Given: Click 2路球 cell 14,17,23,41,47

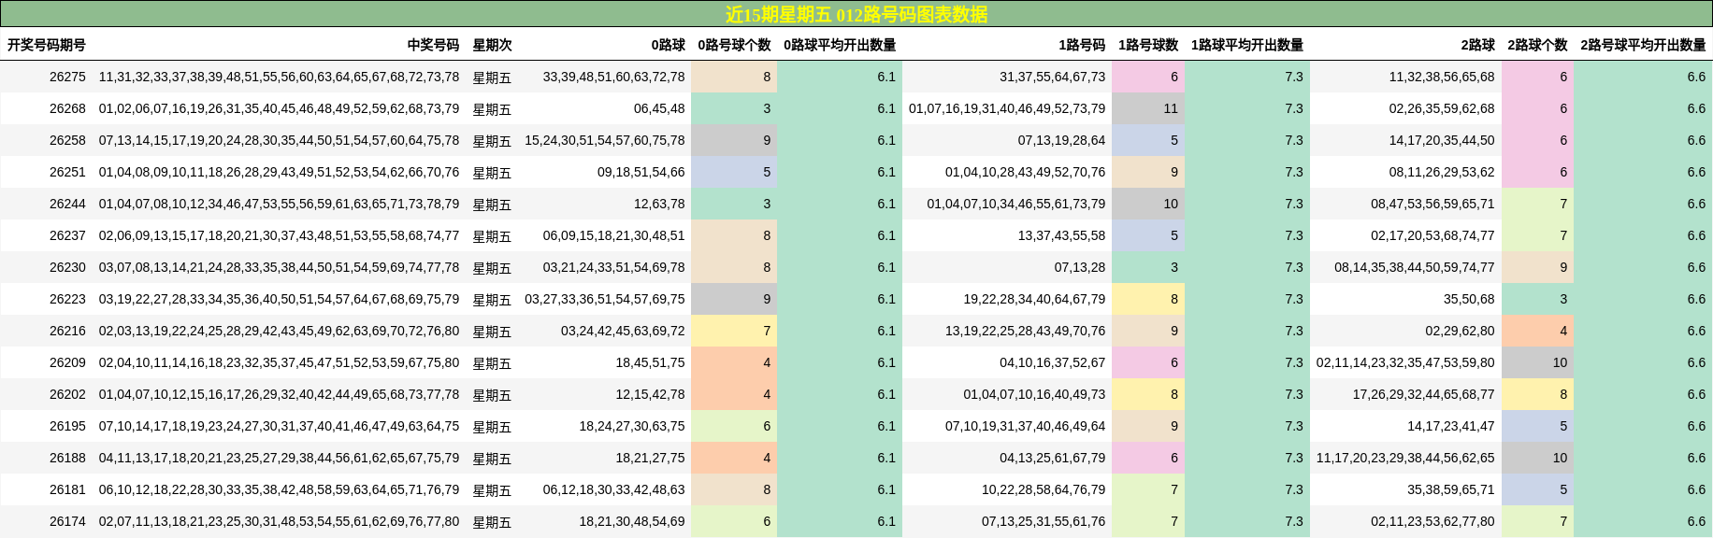Looking at the screenshot, I should coord(1451,426).
